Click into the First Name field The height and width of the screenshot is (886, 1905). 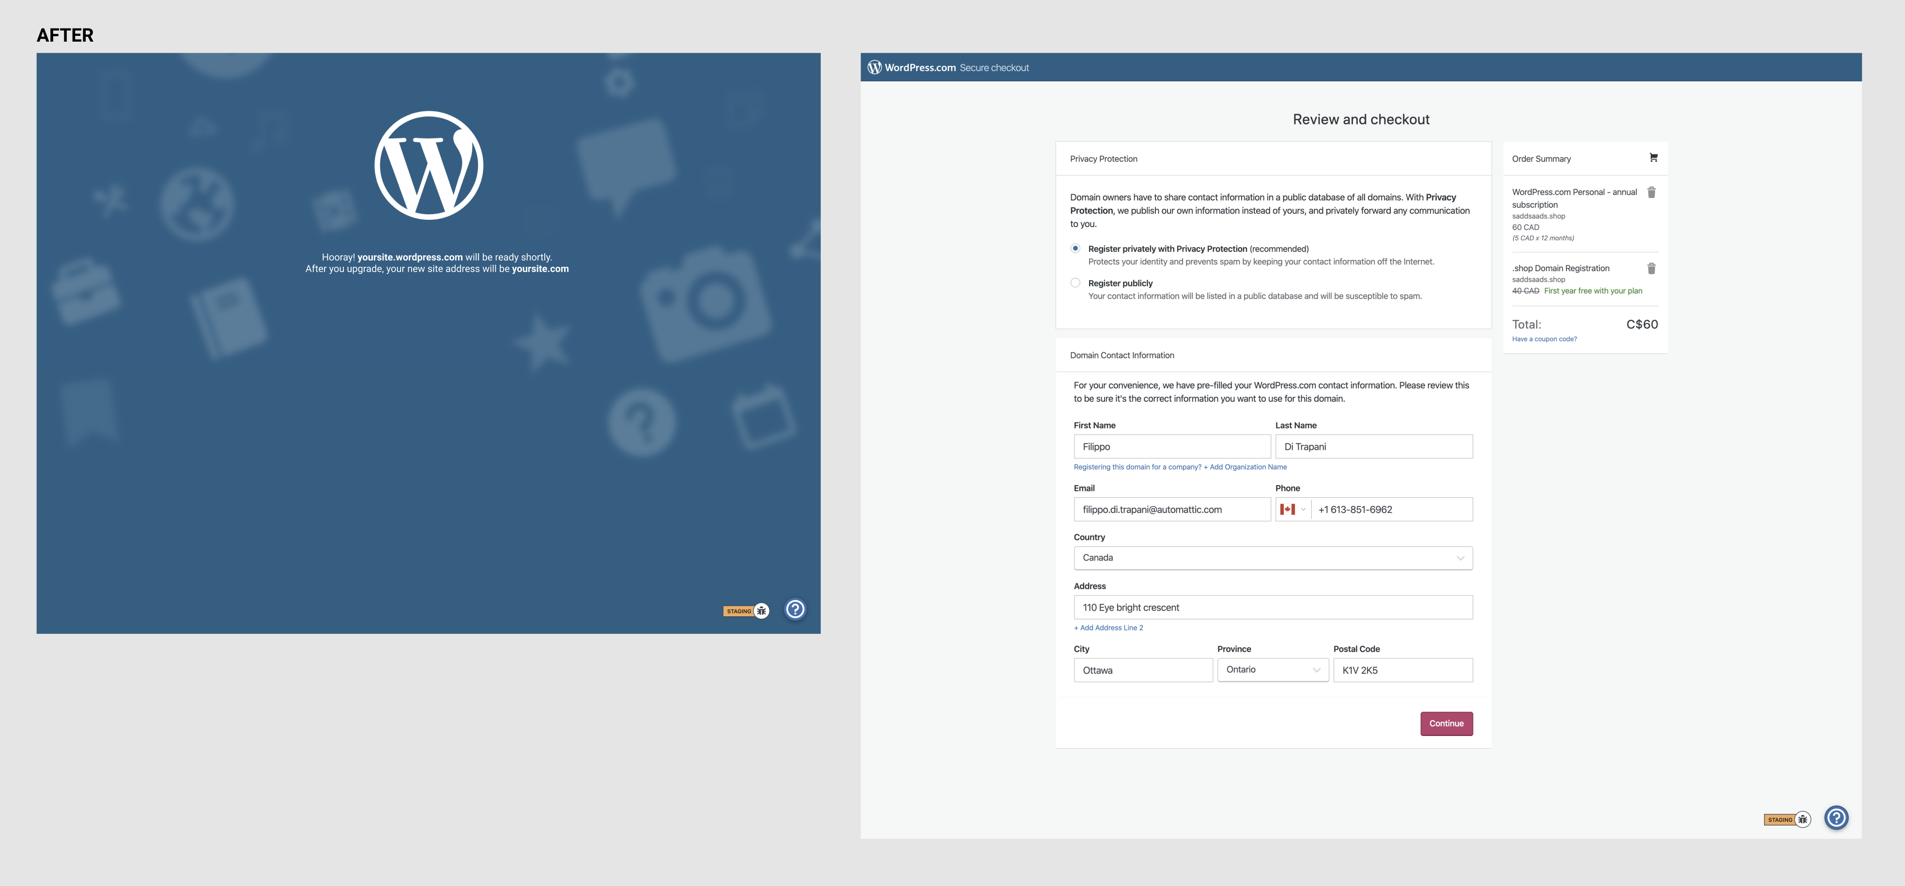[x=1172, y=447]
